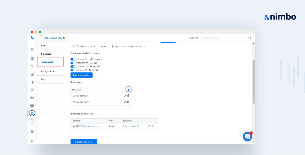The image size is (305, 155).
Task: Click search magnifier icon in patient search
Action: (250, 38)
